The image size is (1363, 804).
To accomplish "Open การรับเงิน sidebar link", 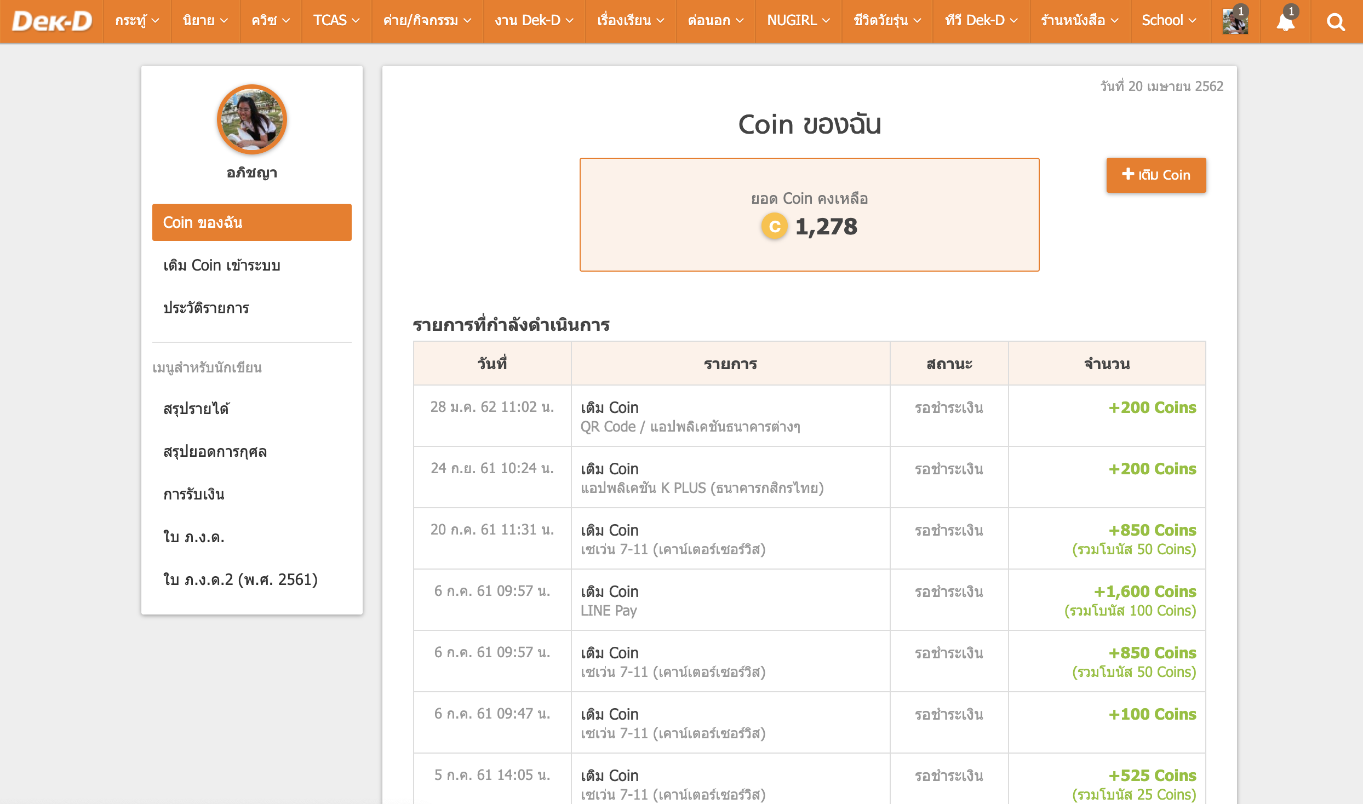I will tap(194, 494).
